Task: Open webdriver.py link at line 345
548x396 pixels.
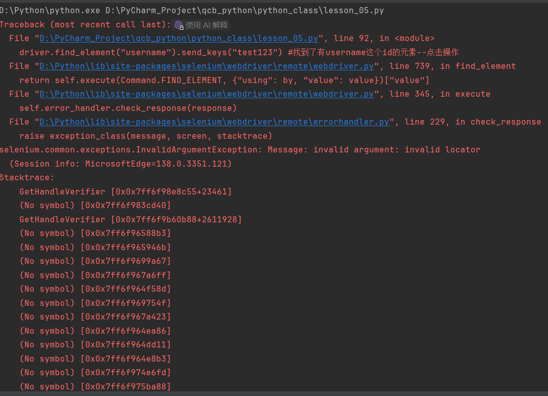Action: (206, 94)
